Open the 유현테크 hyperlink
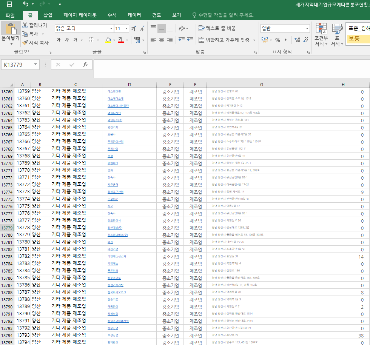This screenshot has height=345, width=370. click(x=113, y=163)
